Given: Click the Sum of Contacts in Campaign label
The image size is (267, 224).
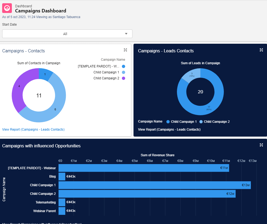Looking at the screenshot, I should pyautogui.click(x=39, y=63).
